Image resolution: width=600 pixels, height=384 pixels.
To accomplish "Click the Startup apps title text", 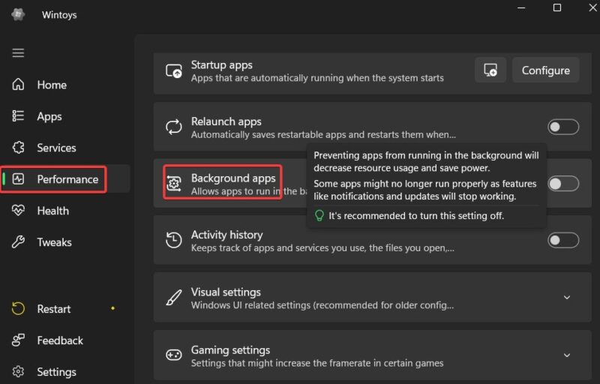I will (x=221, y=64).
